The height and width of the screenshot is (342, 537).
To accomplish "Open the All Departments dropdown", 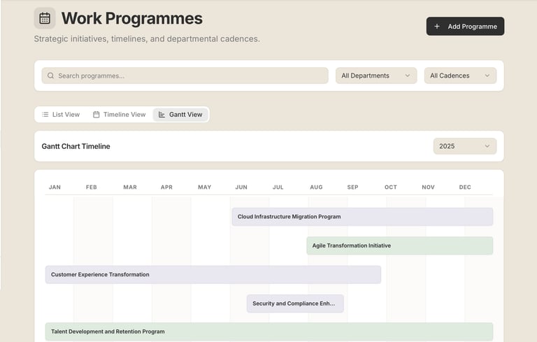I will 376,76.
